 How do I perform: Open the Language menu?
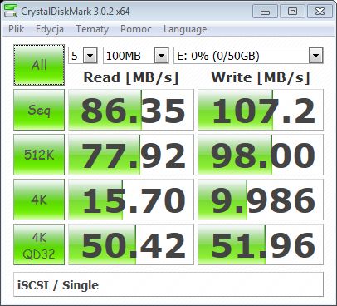click(x=185, y=29)
